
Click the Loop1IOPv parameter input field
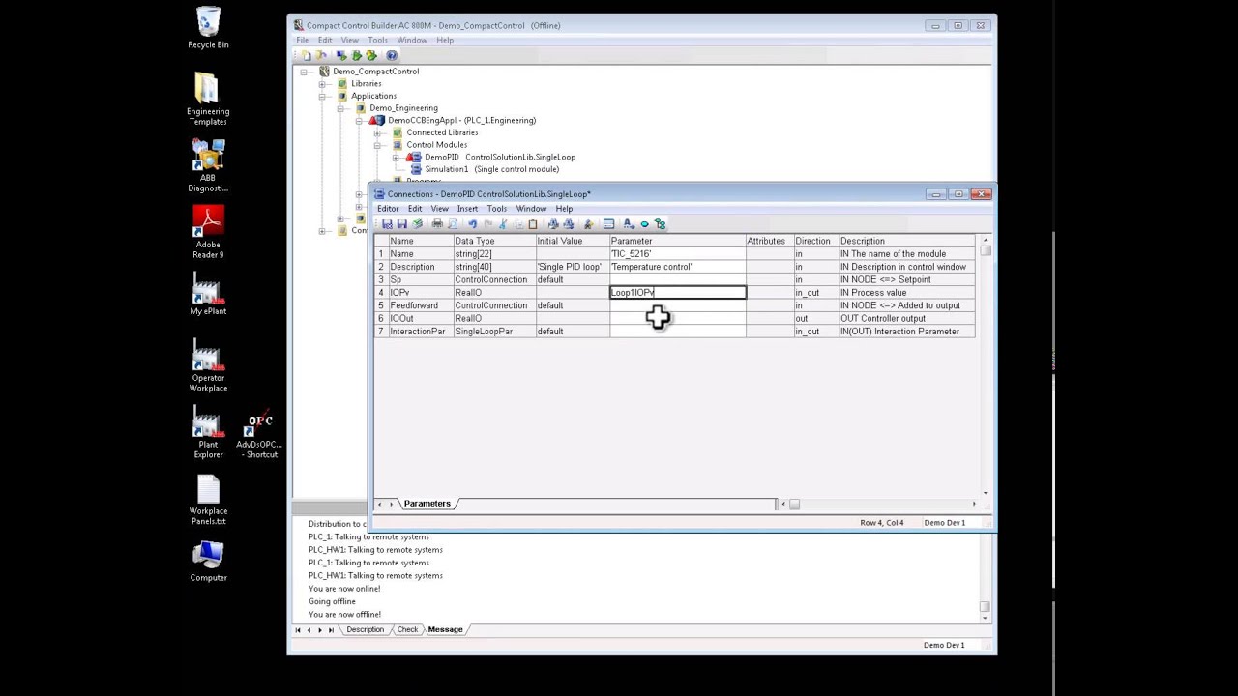point(678,293)
